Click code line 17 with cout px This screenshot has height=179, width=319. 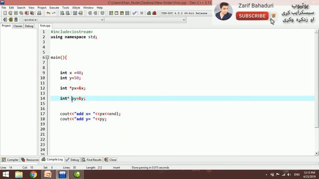[x=90, y=114]
